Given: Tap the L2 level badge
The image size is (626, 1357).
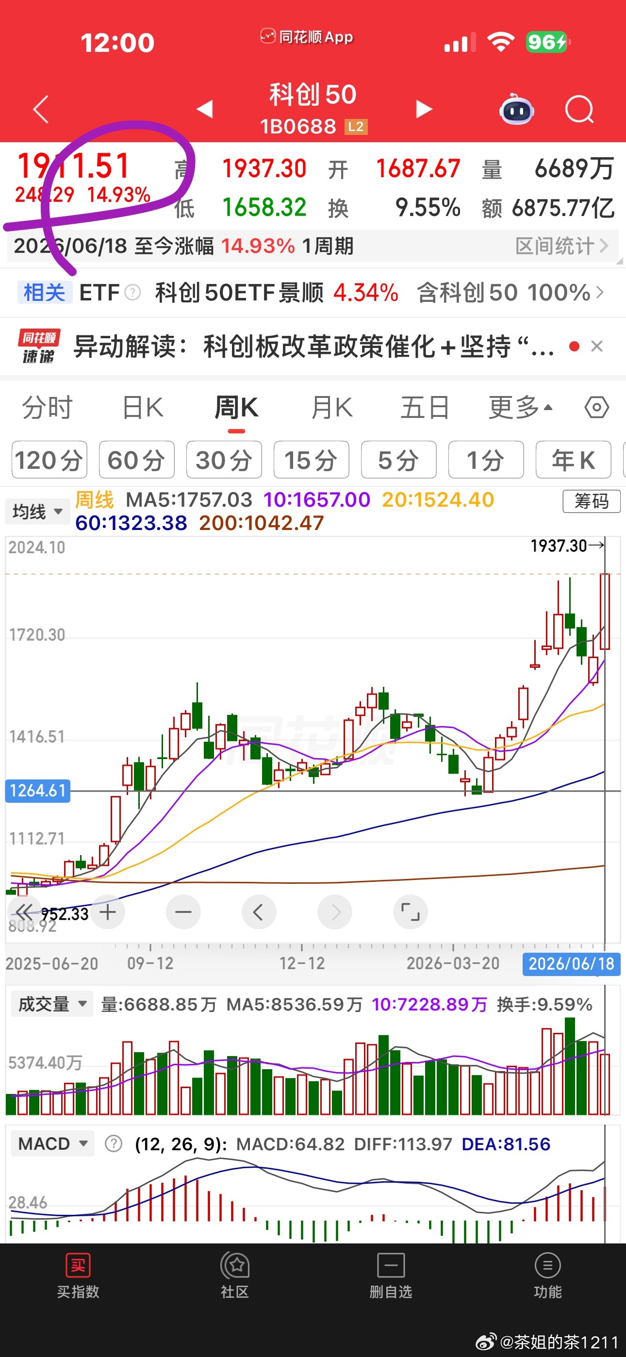Looking at the screenshot, I should pyautogui.click(x=356, y=127).
